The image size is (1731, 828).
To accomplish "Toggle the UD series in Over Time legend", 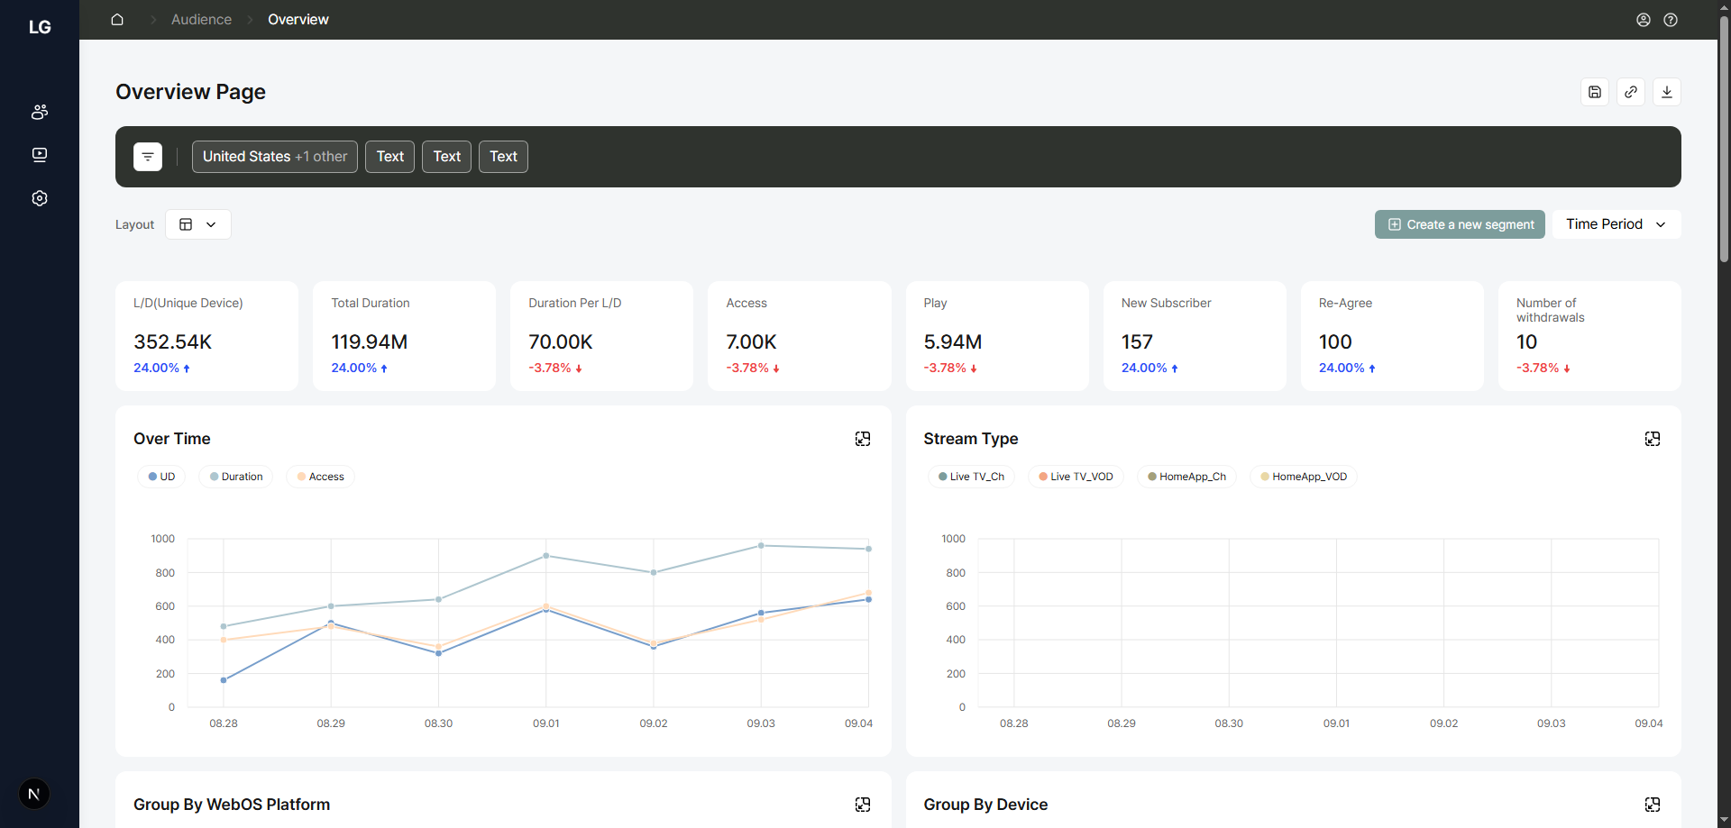I will 161,477.
